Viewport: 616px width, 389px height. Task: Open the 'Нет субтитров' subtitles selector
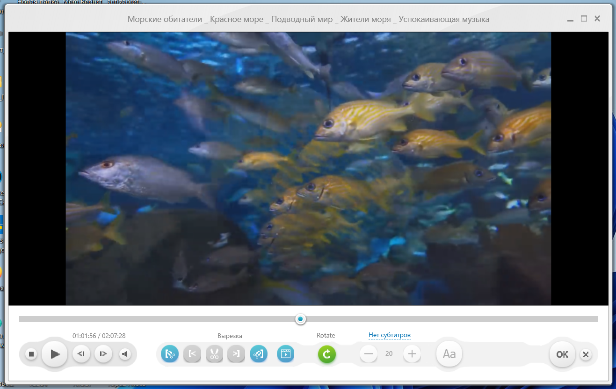390,335
